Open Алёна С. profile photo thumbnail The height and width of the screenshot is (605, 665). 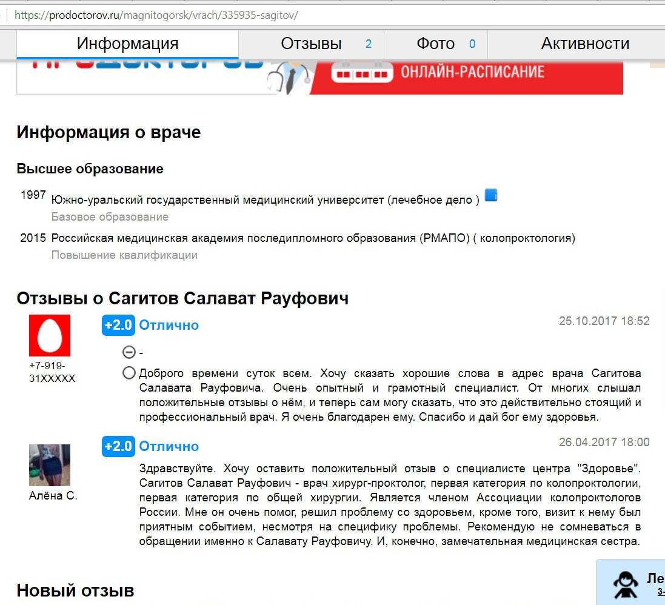[50, 465]
